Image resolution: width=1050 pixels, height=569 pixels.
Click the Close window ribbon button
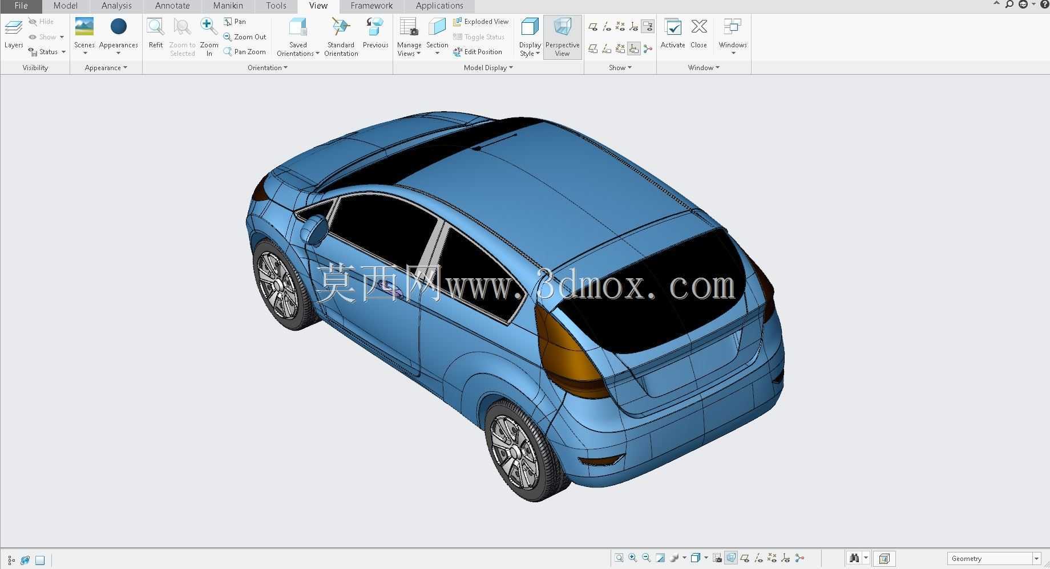[698, 33]
